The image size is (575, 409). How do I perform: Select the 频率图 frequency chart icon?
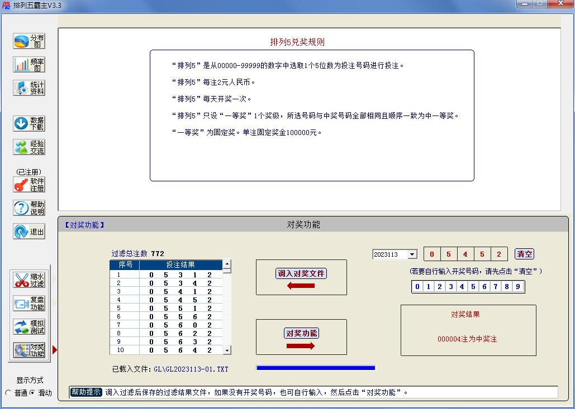(x=28, y=64)
